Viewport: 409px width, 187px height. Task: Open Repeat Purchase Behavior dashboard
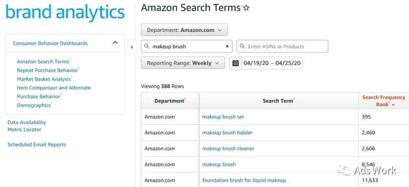pyautogui.click(x=48, y=70)
